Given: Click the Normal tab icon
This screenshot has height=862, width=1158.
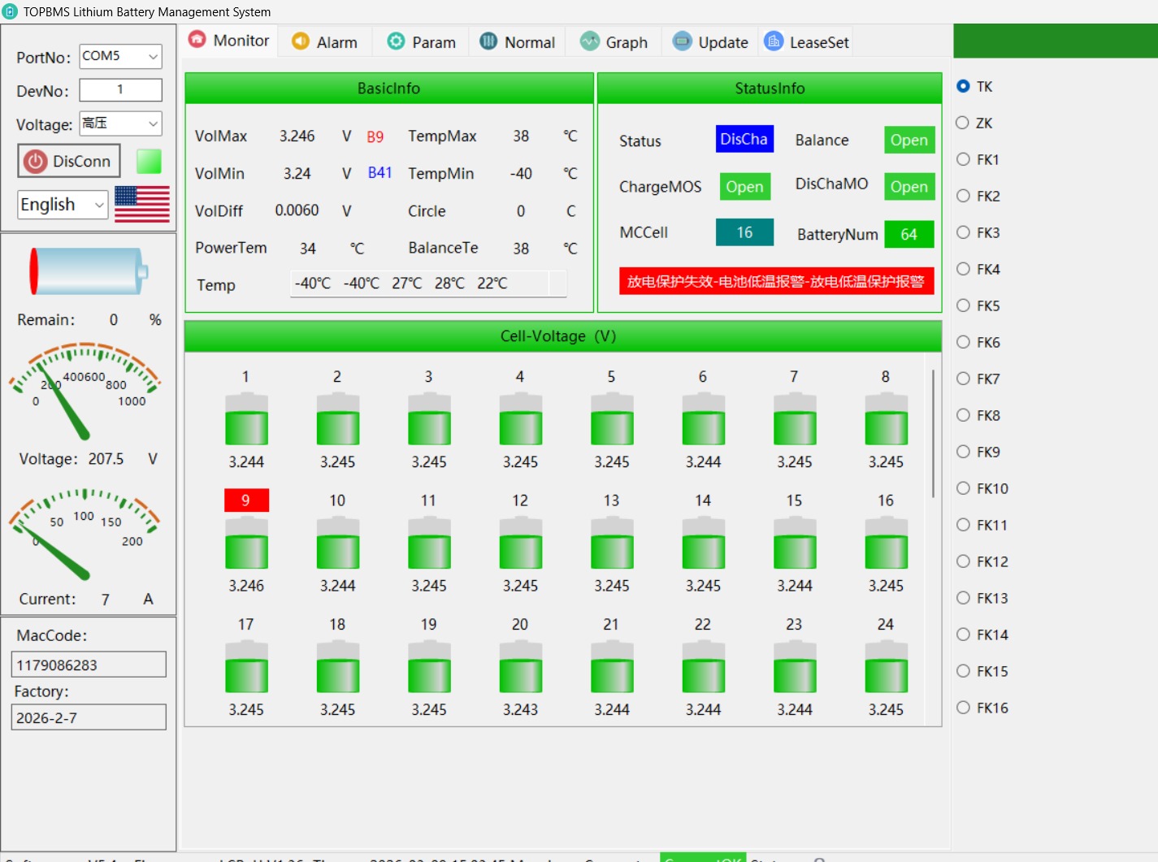Looking at the screenshot, I should 488,41.
